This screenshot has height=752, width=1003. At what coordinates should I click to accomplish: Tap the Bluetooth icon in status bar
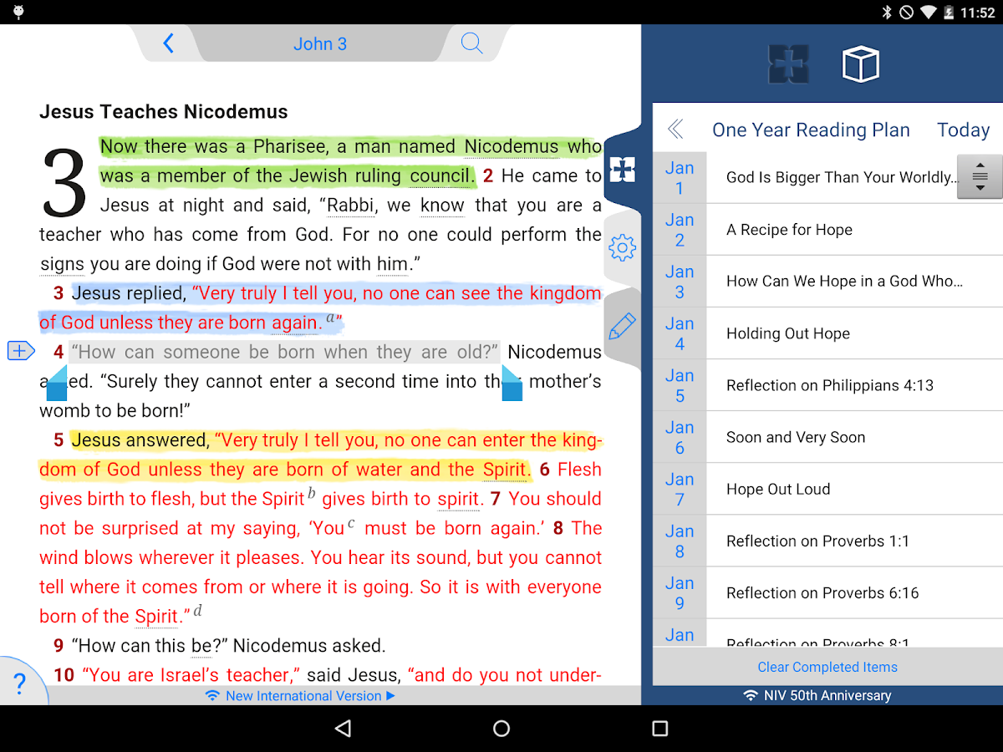tap(886, 13)
